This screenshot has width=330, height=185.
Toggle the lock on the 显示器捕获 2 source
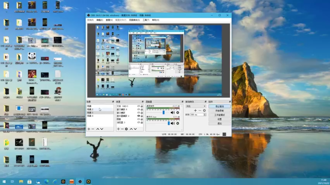[x=141, y=116]
